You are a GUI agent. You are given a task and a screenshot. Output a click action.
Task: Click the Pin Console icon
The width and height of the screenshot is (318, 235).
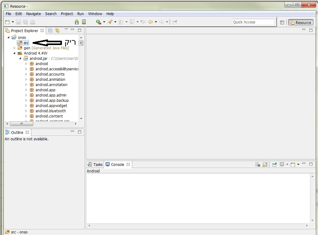[x=274, y=165]
